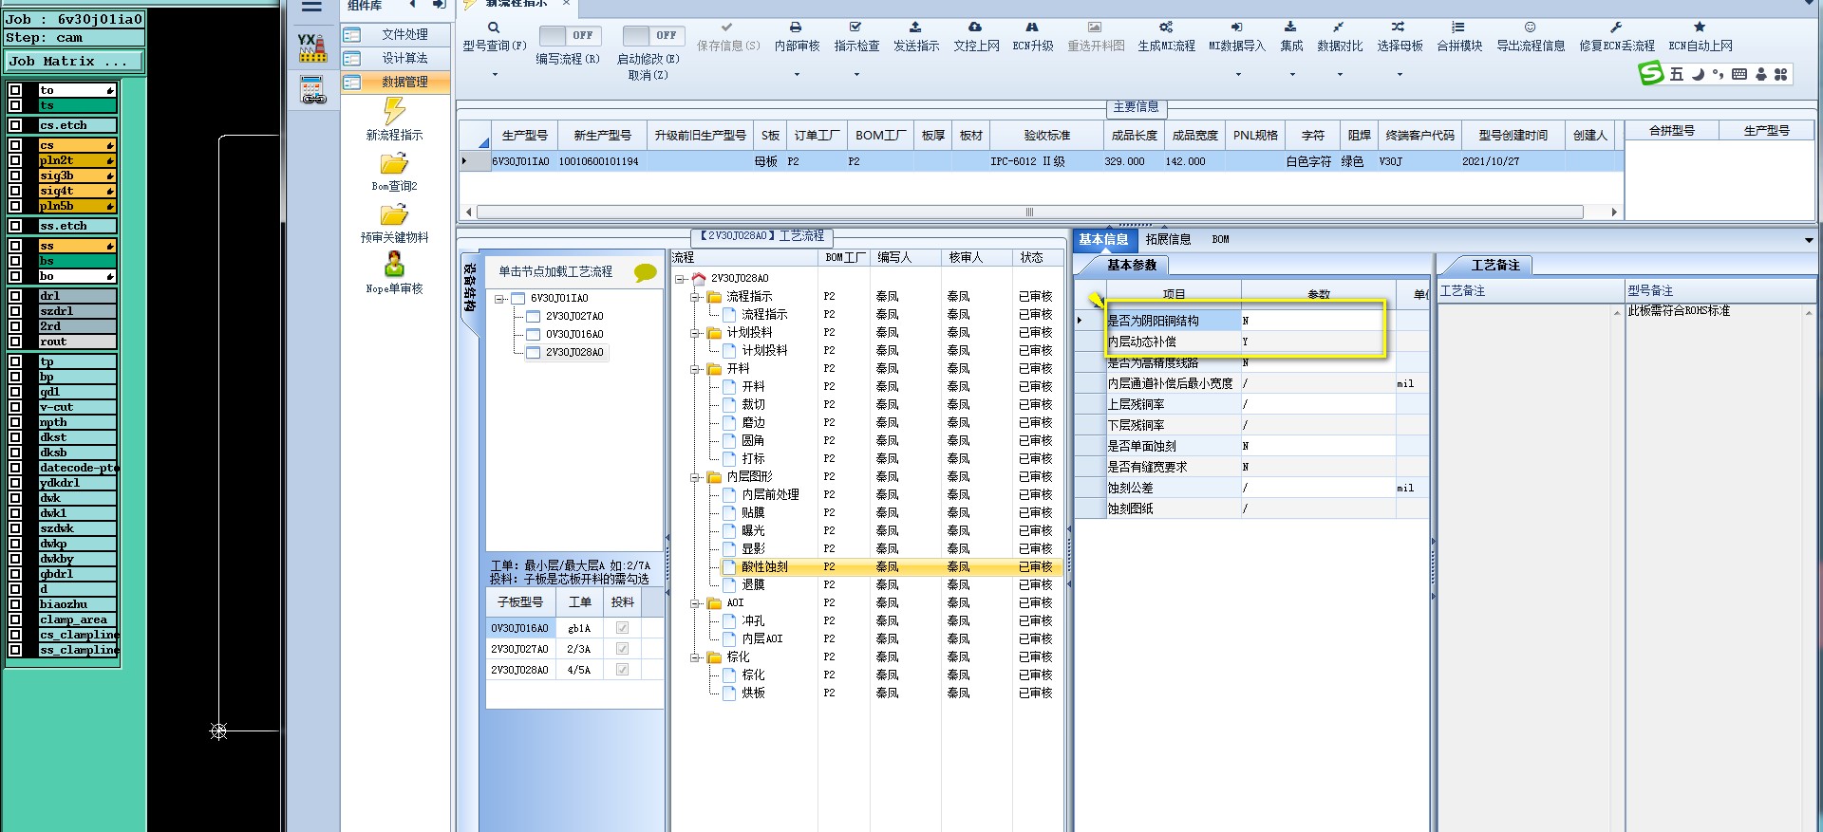Click the 工艺备注 panel header
1823x832 pixels.
[1495, 266]
